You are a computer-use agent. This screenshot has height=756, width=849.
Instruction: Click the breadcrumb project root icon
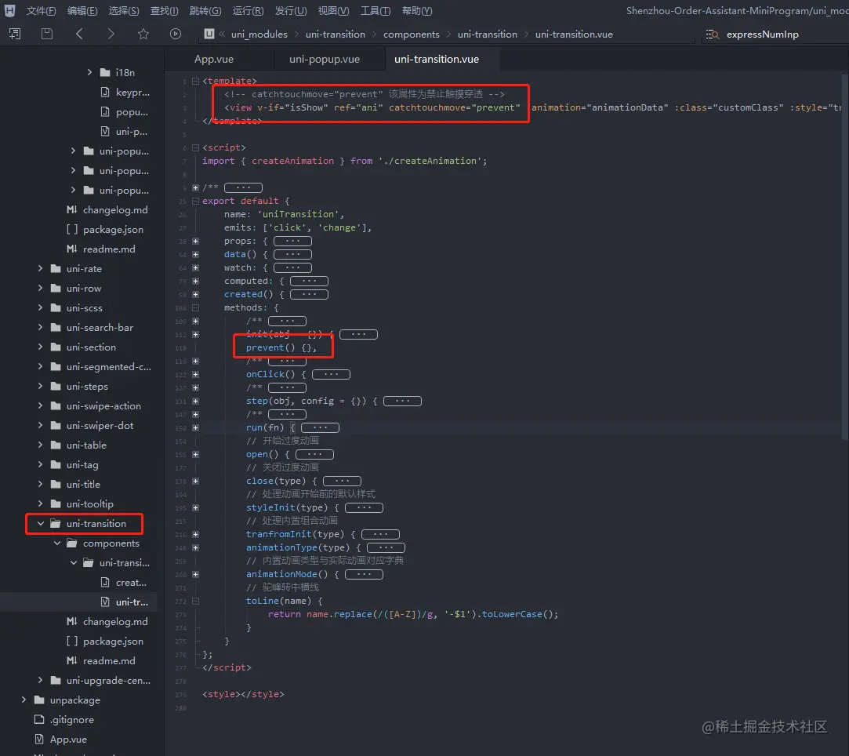(209, 35)
